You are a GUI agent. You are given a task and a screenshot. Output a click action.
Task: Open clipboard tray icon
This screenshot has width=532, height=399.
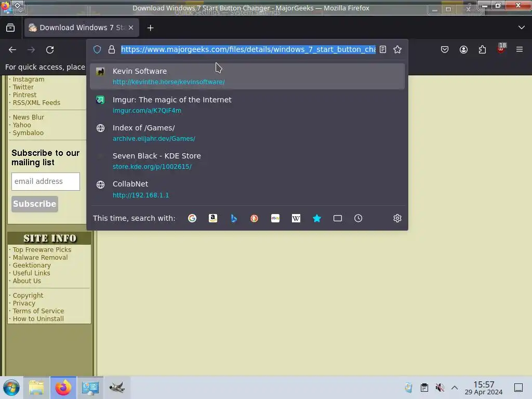(424, 388)
